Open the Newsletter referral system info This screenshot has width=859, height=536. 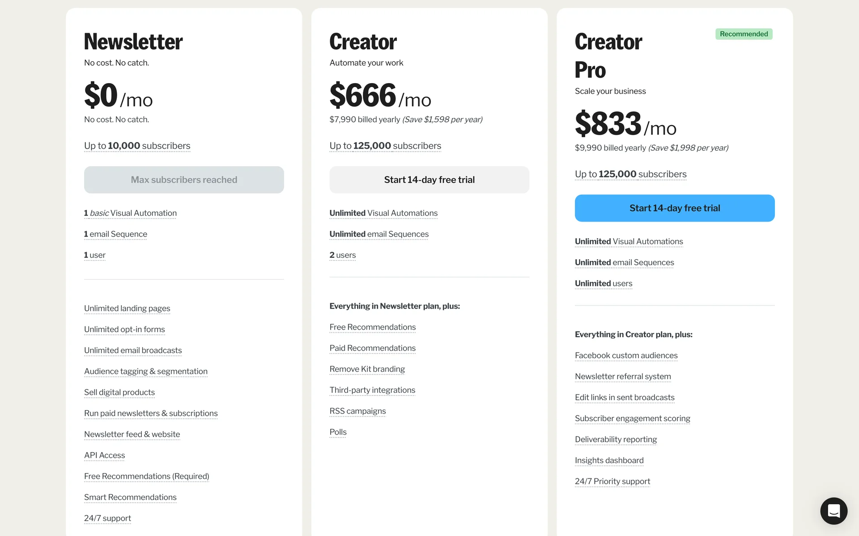[623, 377]
